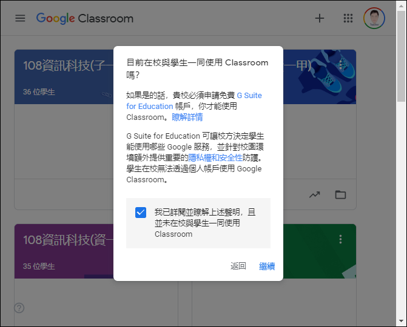Click the 35 位學生 text

point(39,266)
